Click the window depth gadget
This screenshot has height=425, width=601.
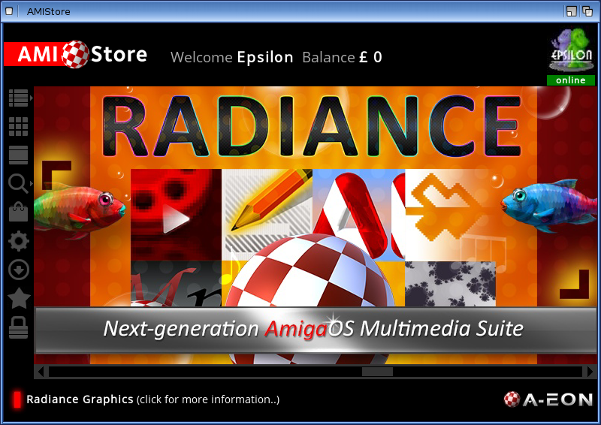click(x=587, y=11)
